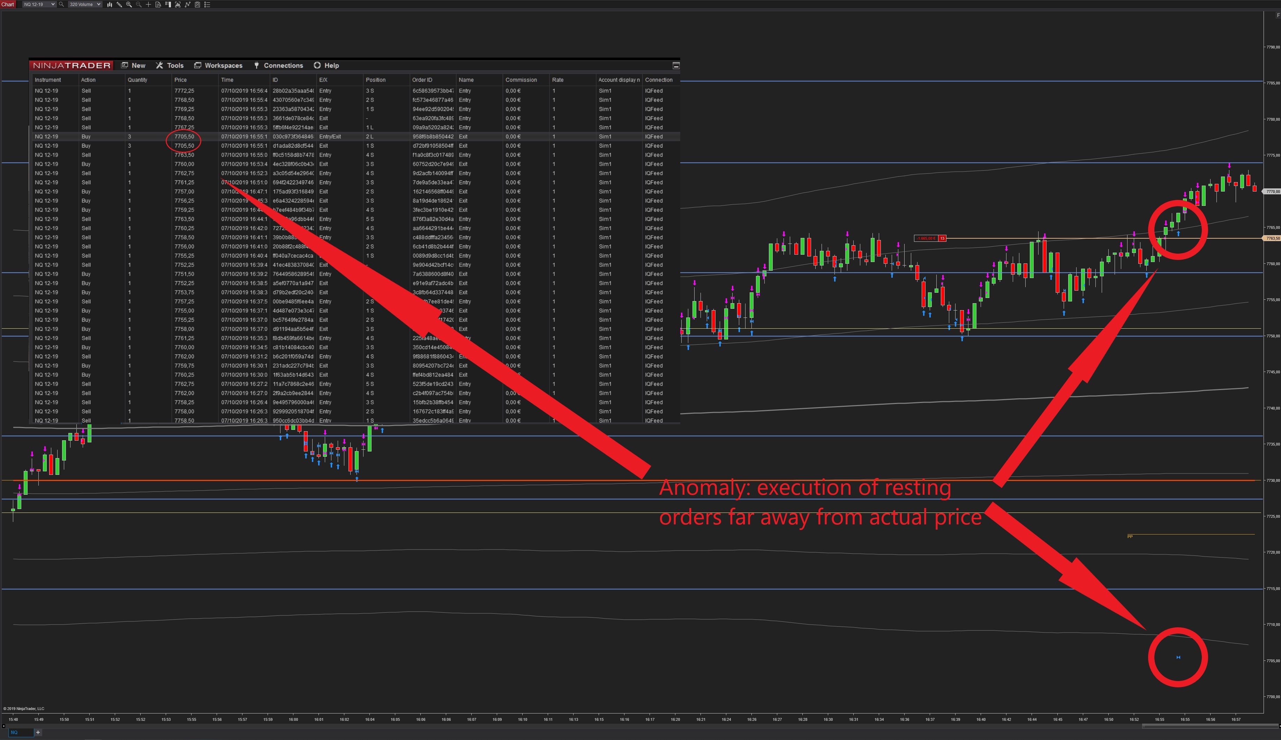Open the strategies line-graph icon

187,5
